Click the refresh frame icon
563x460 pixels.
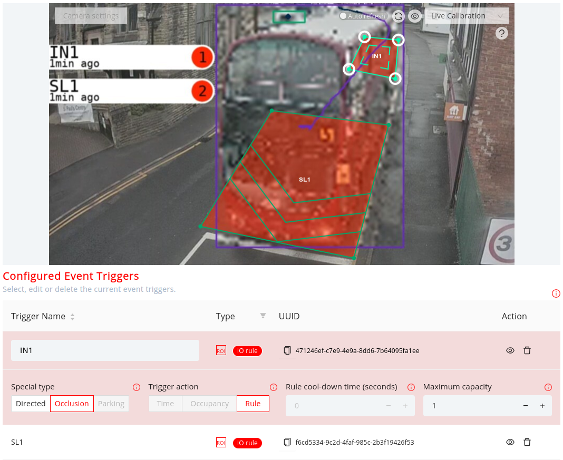coord(398,16)
